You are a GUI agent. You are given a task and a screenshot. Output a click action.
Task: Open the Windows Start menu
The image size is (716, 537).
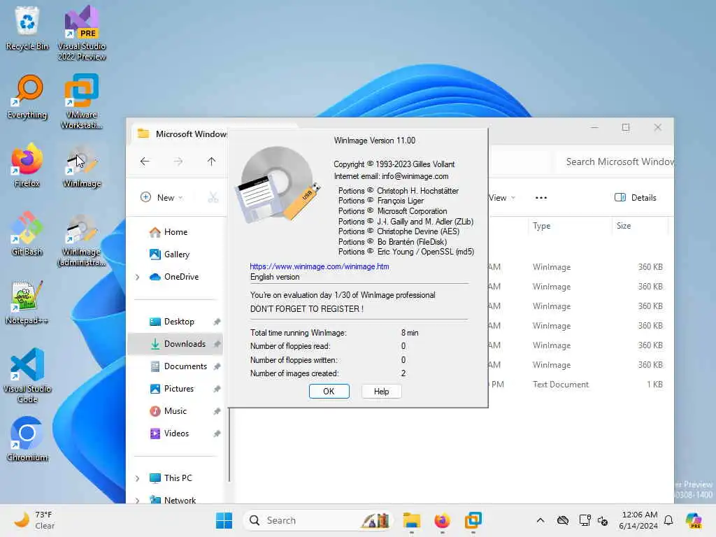(224, 520)
